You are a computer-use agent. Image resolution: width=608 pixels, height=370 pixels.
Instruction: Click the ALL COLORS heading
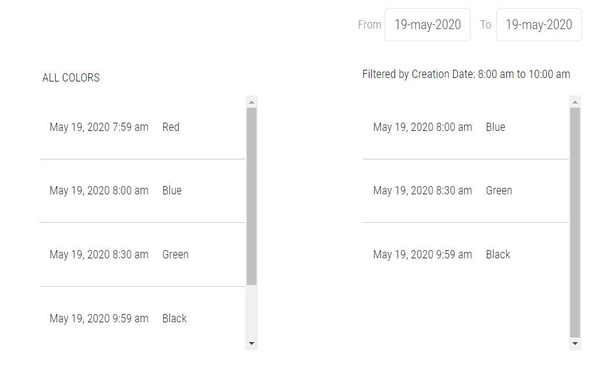tap(71, 78)
